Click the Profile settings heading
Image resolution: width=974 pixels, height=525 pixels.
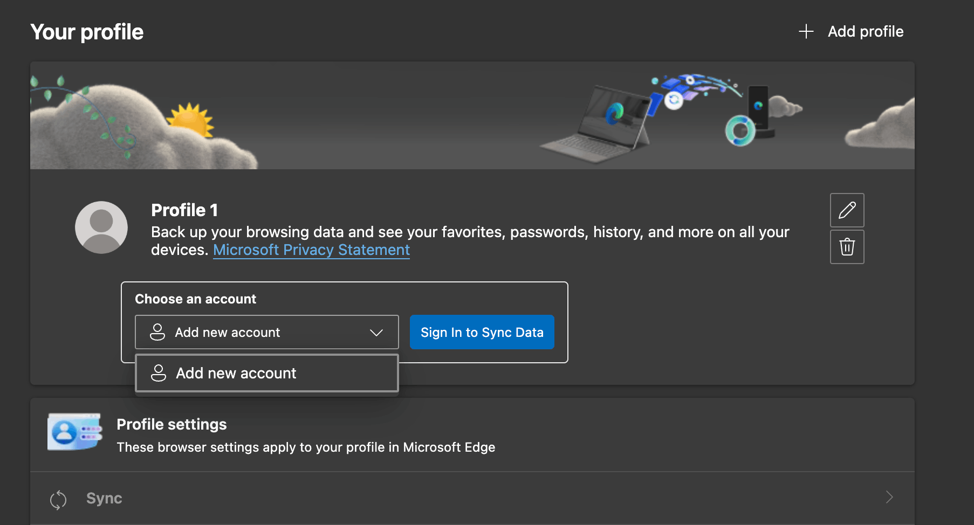click(172, 424)
